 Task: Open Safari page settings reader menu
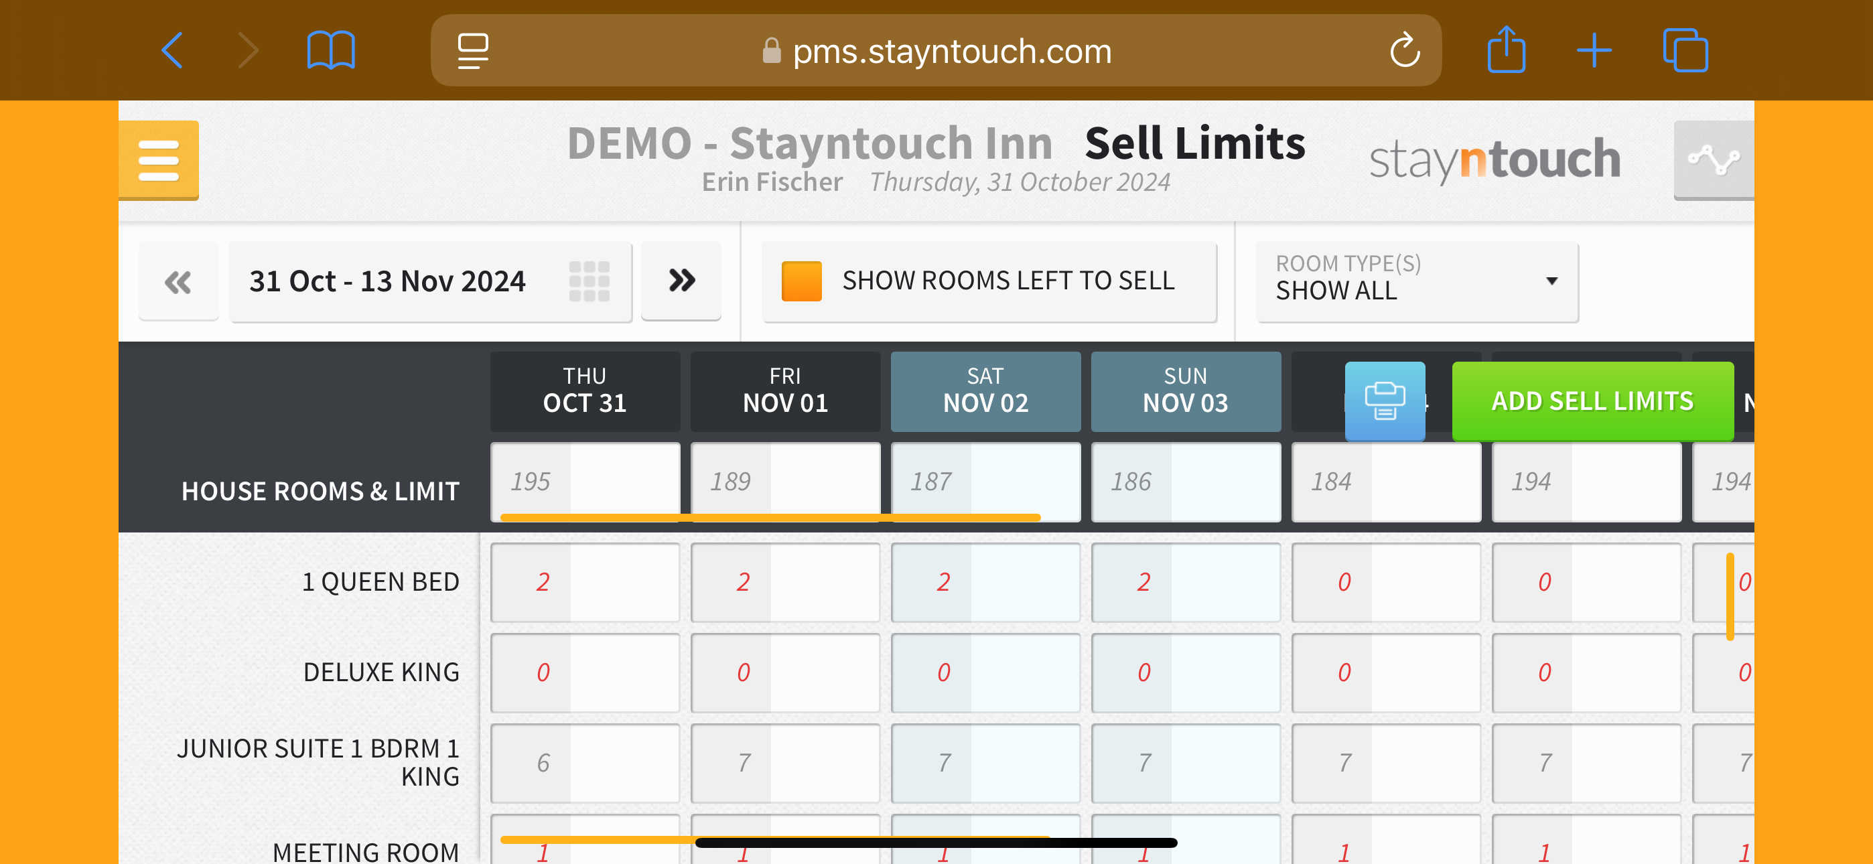pyautogui.click(x=473, y=51)
